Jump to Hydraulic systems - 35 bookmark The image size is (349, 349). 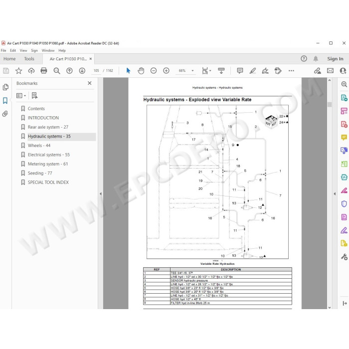(x=49, y=137)
